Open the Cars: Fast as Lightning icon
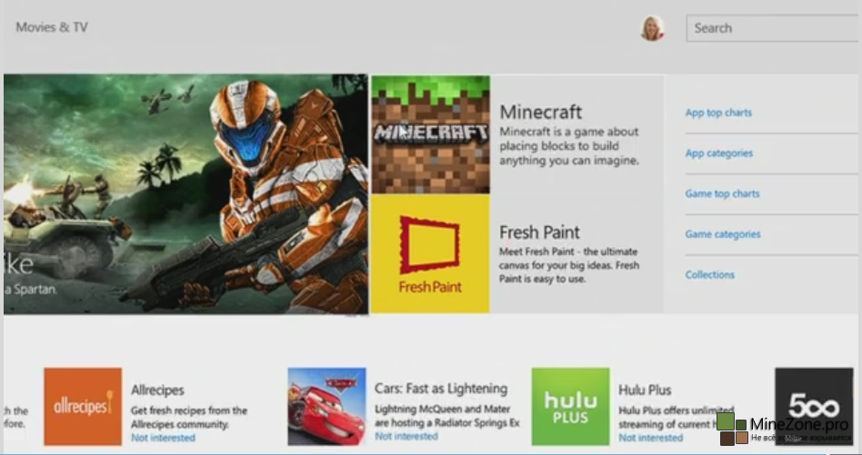Screen dimensions: 862x455 326,406
